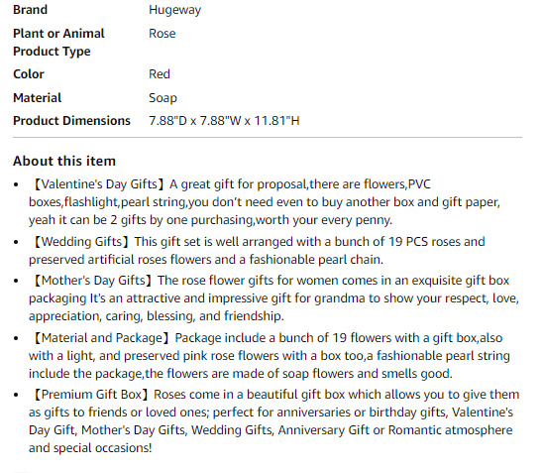Click the horizontal divider above About this item
The height and width of the screenshot is (473, 543).
click(268, 138)
